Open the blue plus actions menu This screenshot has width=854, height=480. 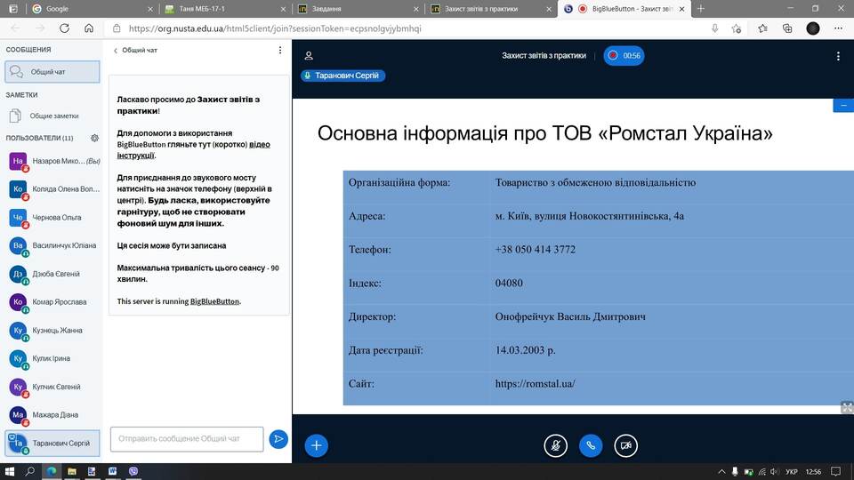pos(317,445)
